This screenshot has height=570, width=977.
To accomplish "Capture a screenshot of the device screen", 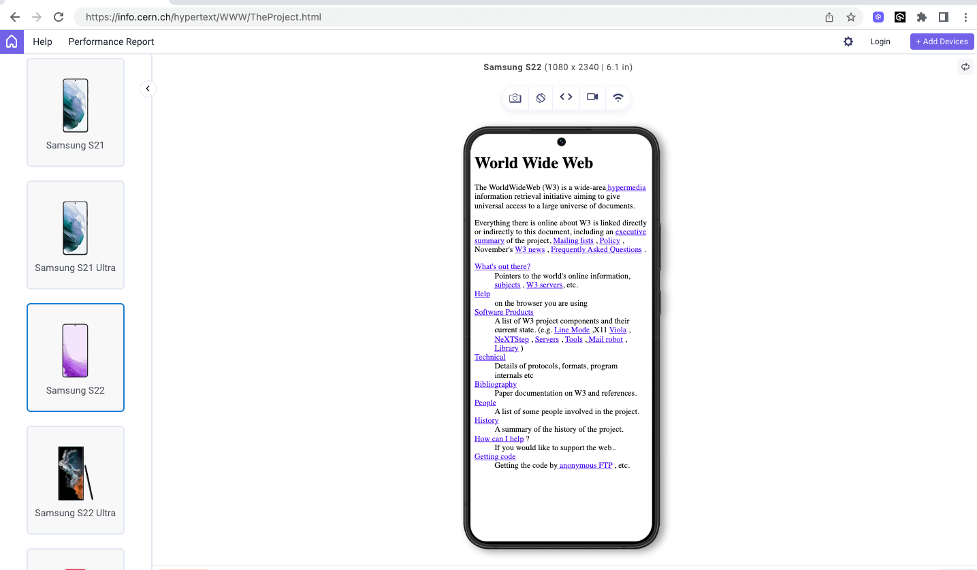I will [x=515, y=97].
